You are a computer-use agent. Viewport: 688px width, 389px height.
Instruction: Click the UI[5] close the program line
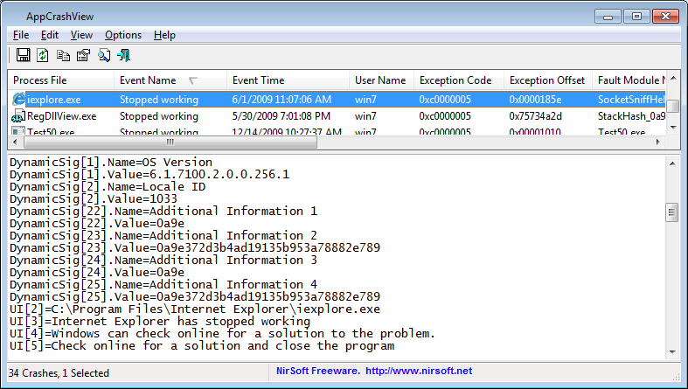(x=202, y=346)
